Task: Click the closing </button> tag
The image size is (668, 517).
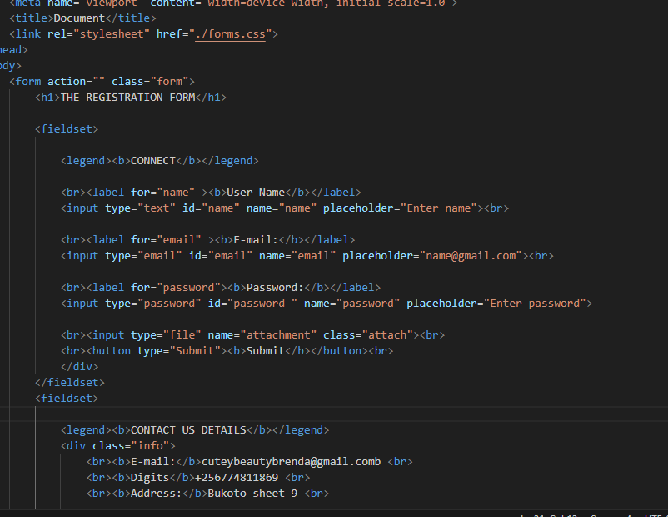Action: tap(339, 350)
